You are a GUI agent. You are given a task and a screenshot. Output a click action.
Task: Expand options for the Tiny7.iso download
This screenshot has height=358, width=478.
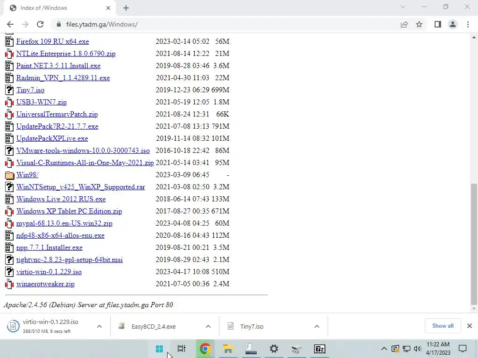click(317, 326)
